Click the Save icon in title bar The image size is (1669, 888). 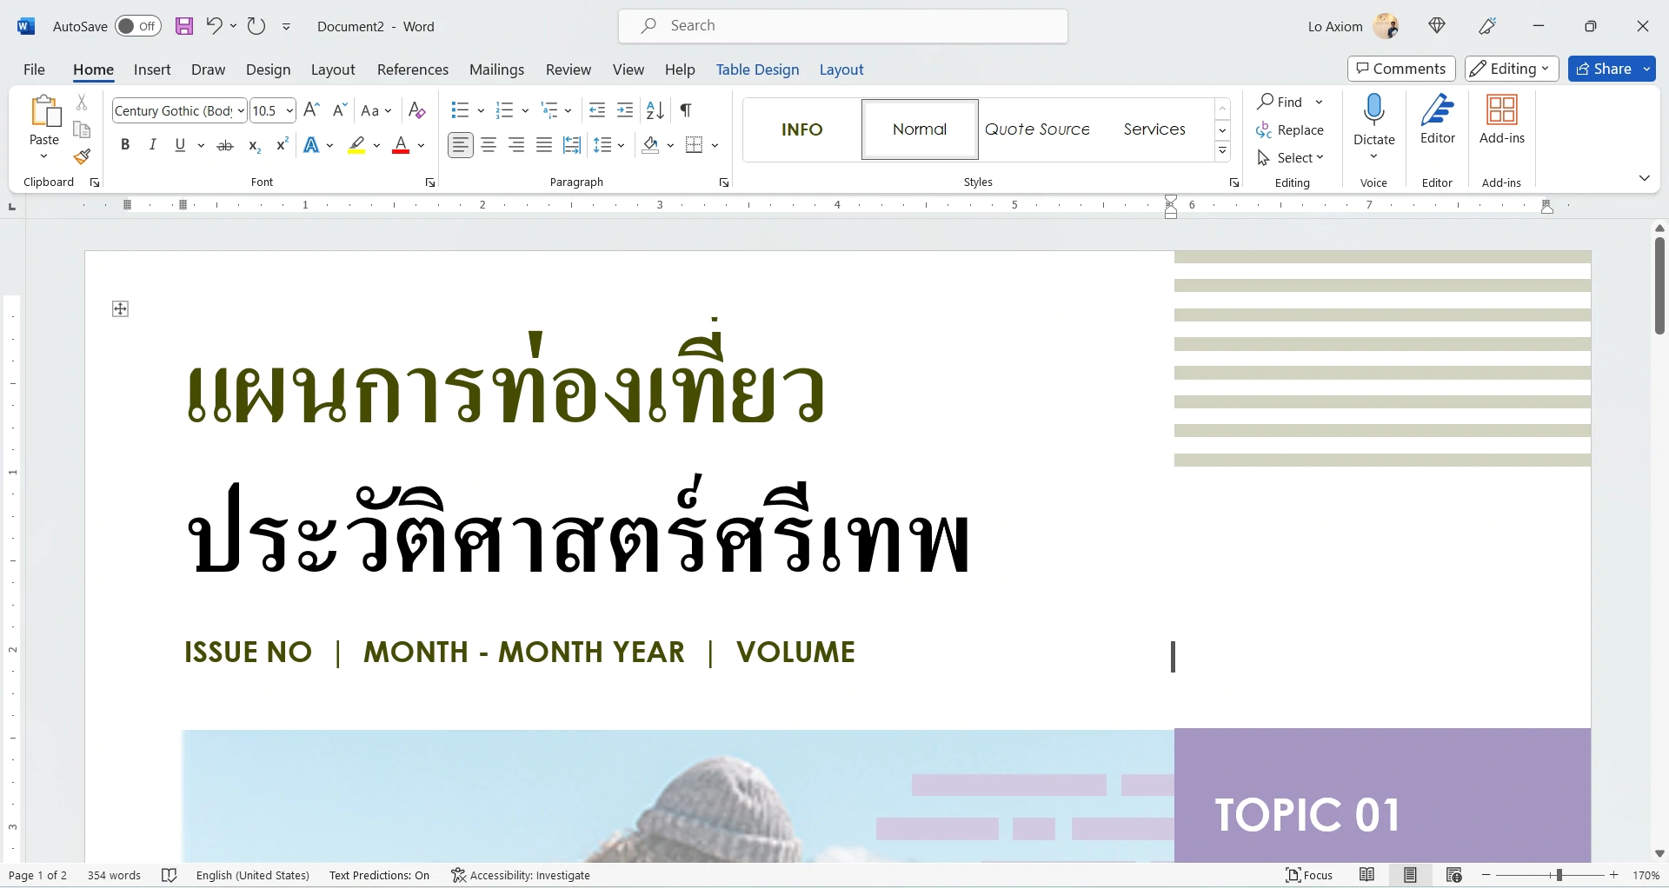pos(184,26)
